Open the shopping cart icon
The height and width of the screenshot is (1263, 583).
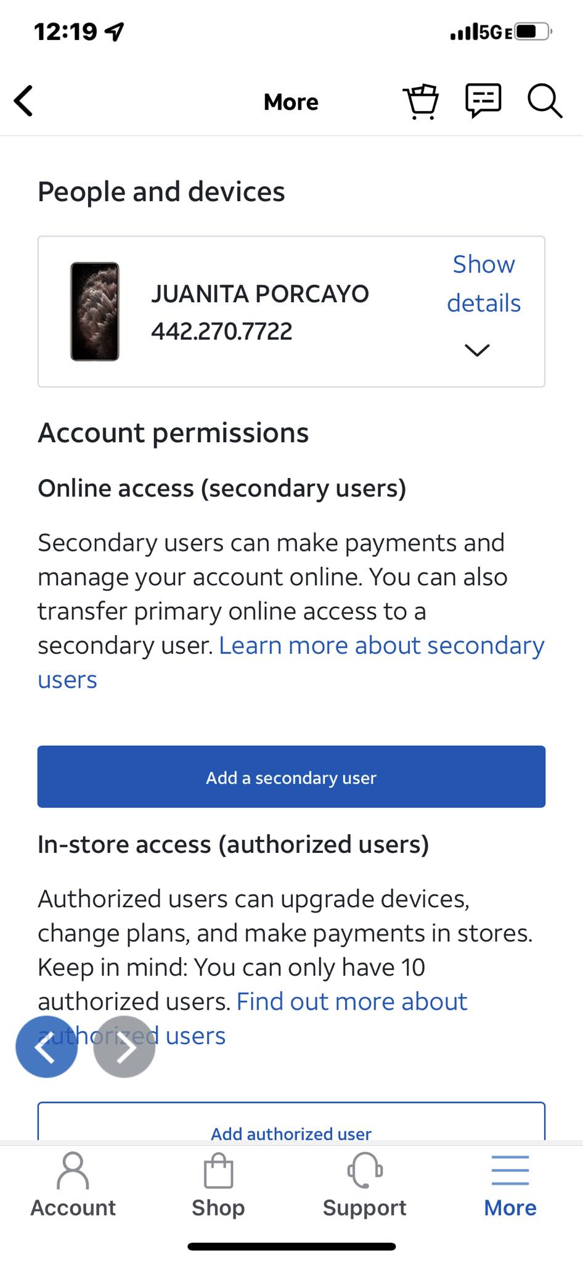[421, 101]
